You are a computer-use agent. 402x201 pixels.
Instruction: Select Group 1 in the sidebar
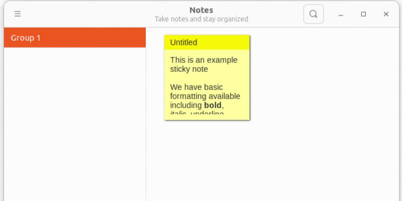pyautogui.click(x=75, y=38)
